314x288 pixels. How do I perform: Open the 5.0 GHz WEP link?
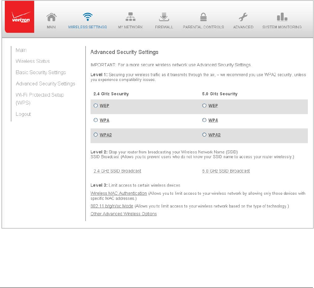(213, 106)
